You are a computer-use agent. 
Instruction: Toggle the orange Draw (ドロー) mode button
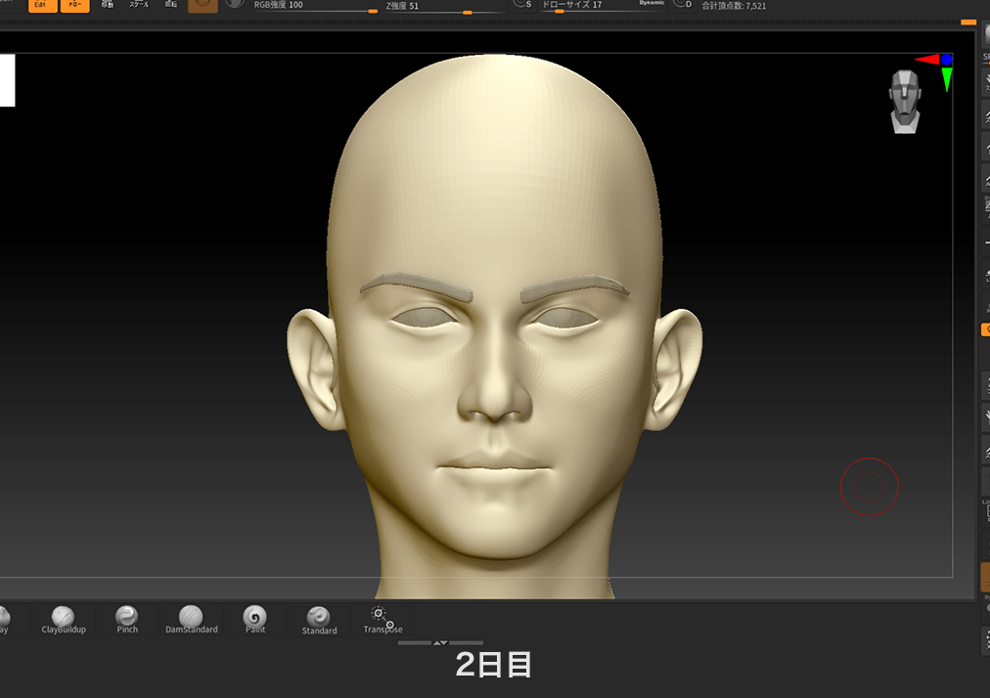pyautogui.click(x=75, y=5)
